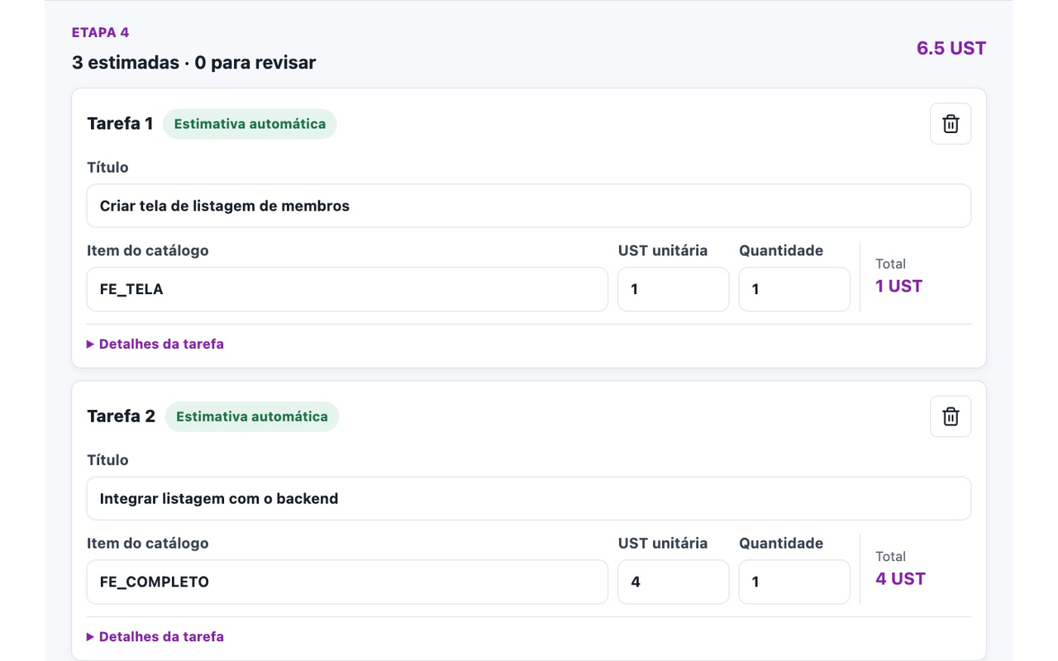This screenshot has width=1058, height=661.
Task: Delete Tarefa 1 with the trash icon
Action: coord(951,124)
